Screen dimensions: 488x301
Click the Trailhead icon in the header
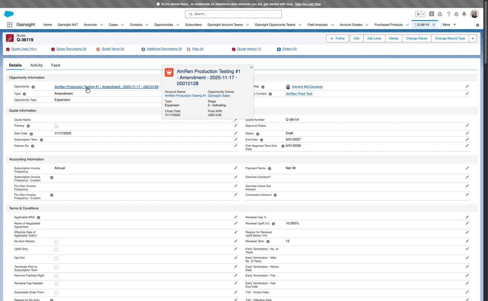coord(440,14)
